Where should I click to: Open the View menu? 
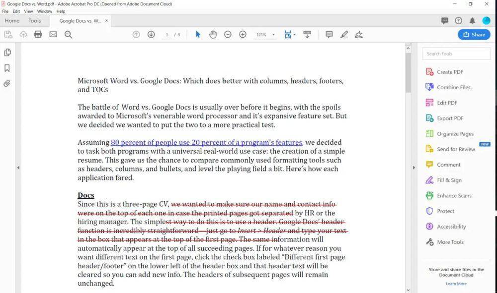tap(28, 11)
